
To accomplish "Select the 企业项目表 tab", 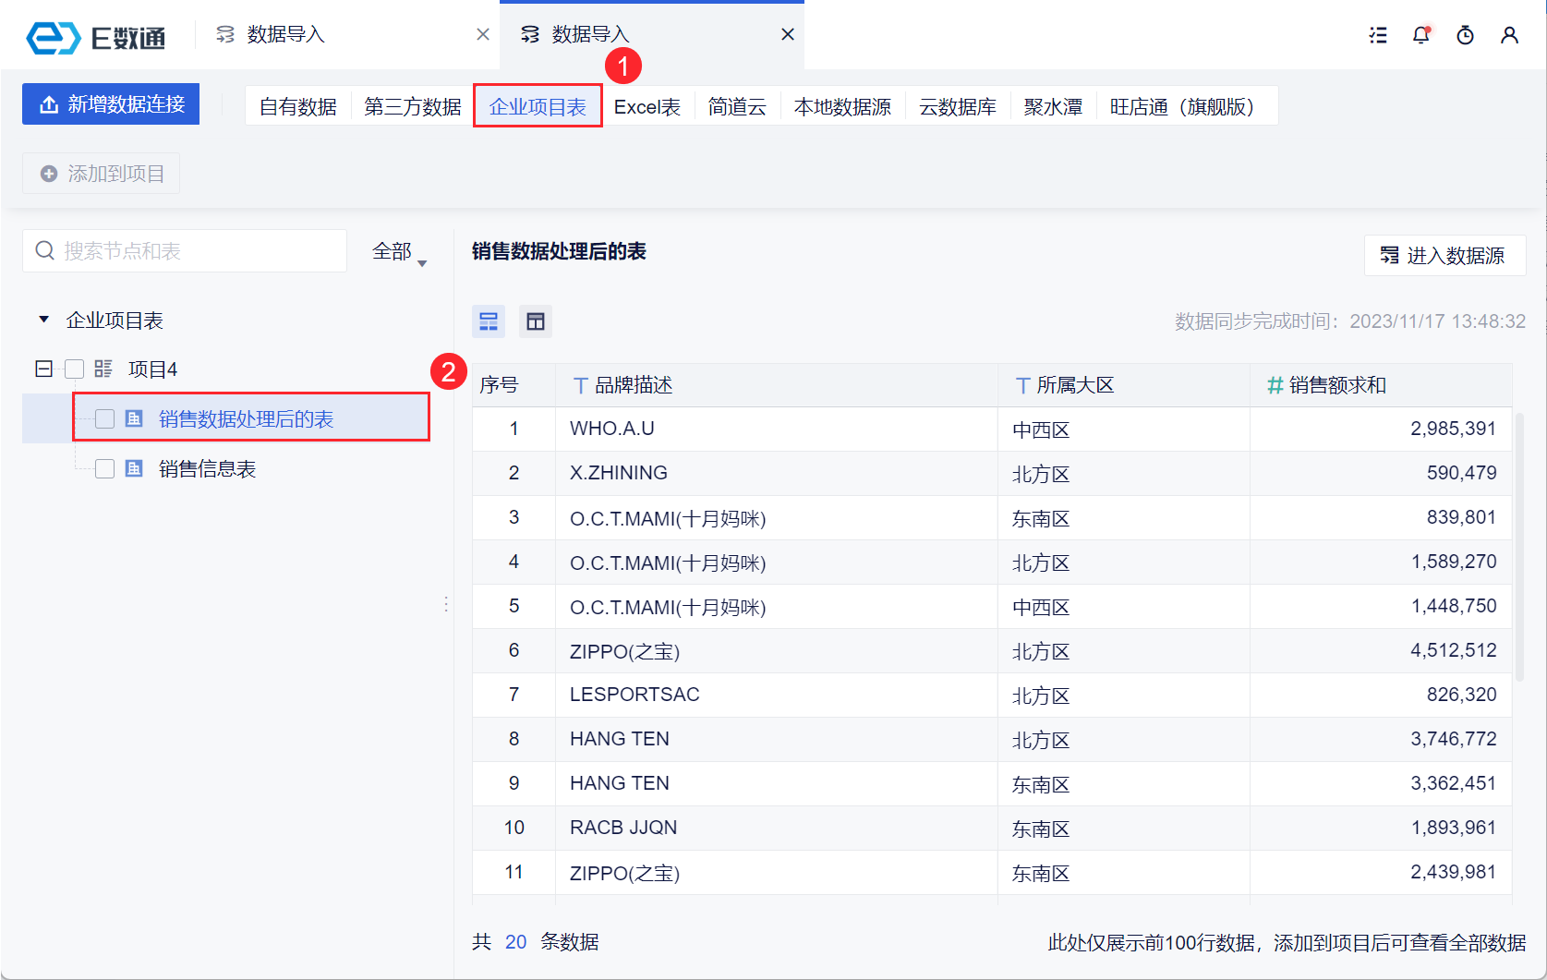I will pyautogui.click(x=538, y=107).
